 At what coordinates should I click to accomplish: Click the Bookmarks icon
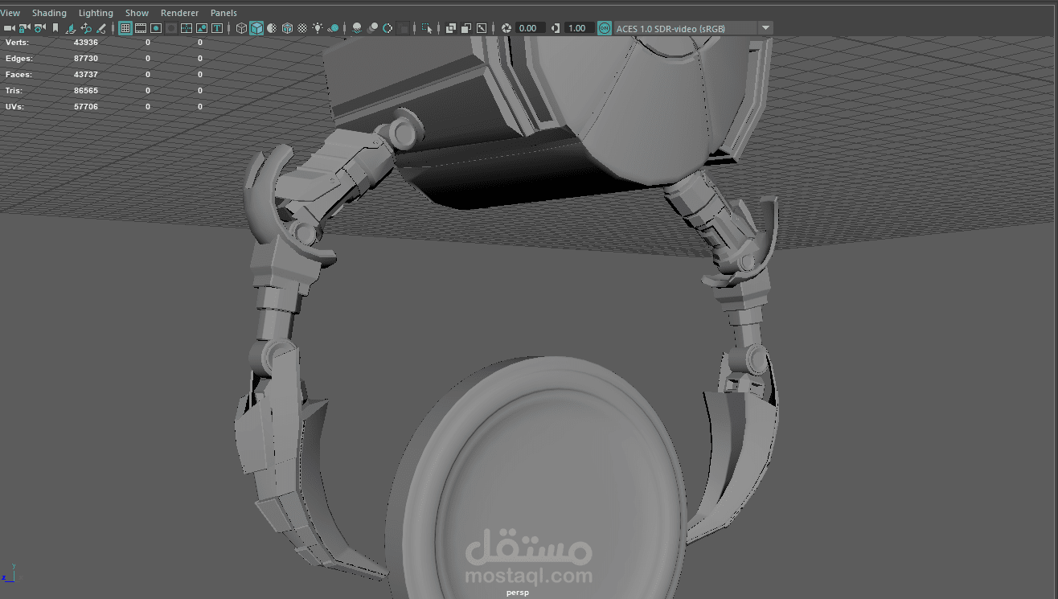click(x=55, y=28)
